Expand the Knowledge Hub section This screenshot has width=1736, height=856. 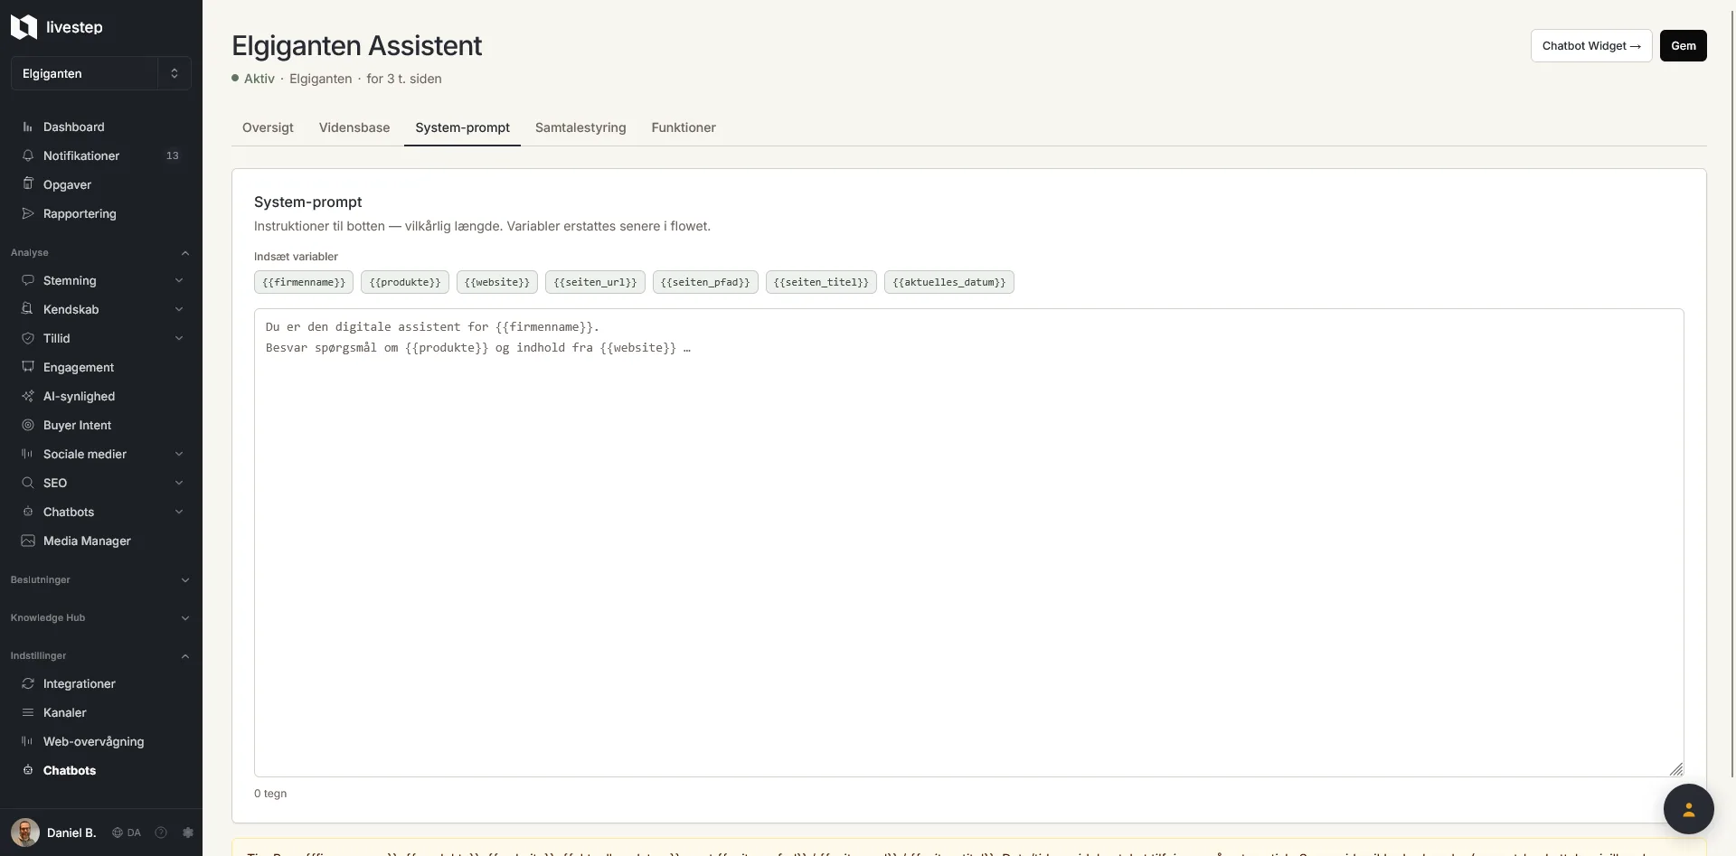101,617
